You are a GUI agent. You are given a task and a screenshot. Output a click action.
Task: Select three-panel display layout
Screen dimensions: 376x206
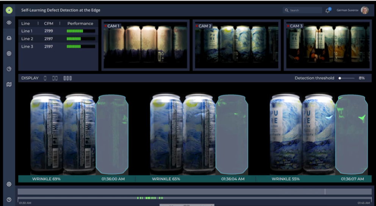point(67,78)
